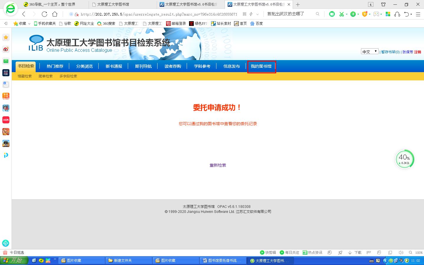Expand the 中文 language dropdown

point(370,52)
